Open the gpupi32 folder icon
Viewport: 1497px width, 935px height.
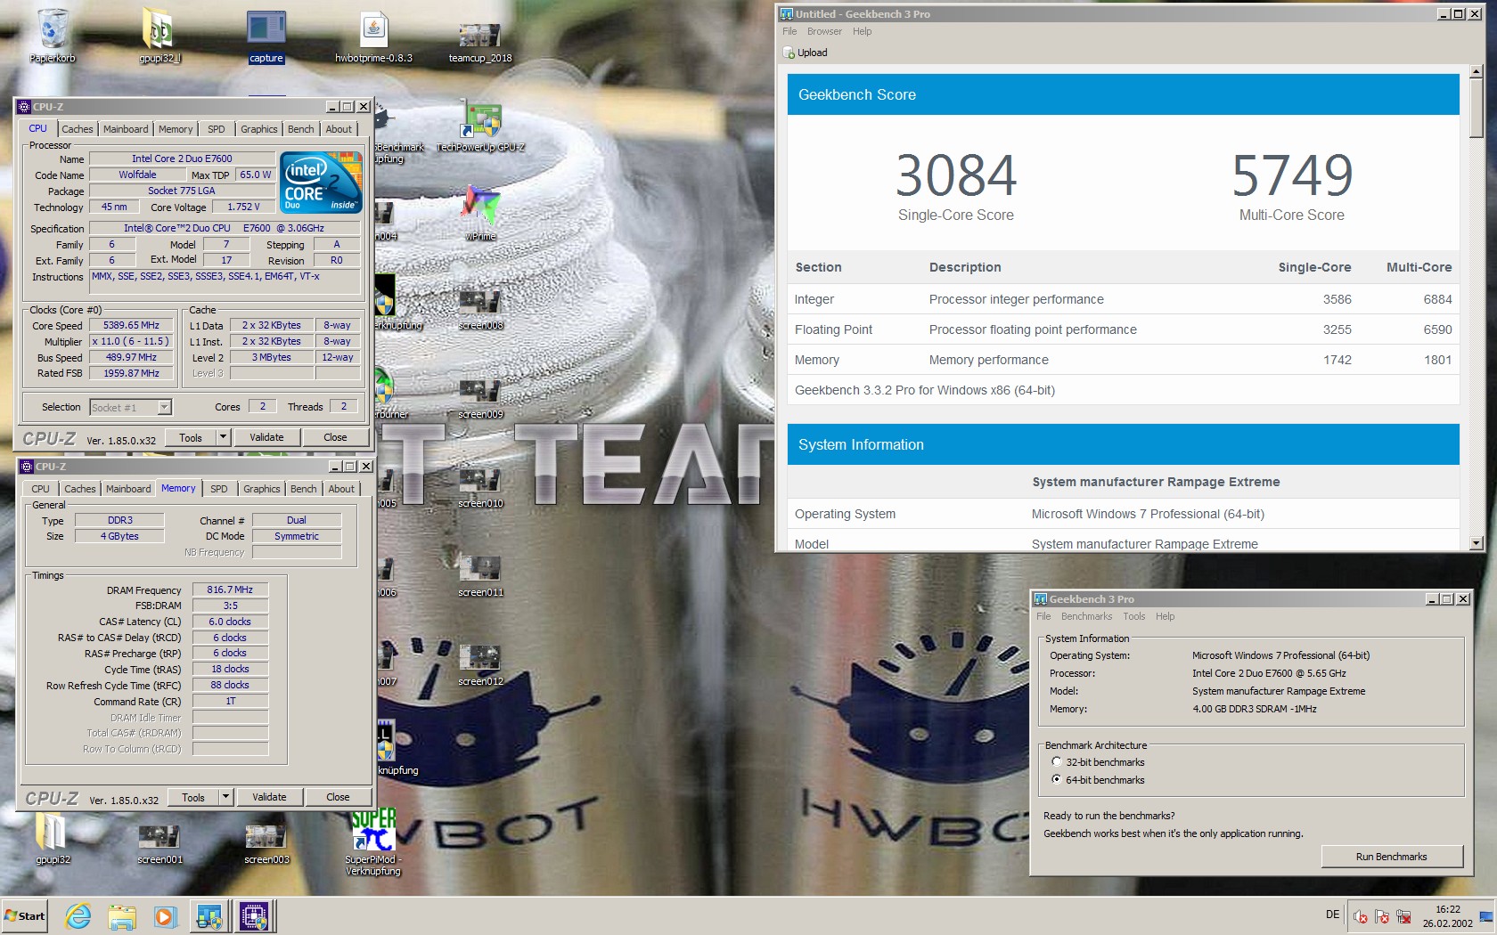[x=53, y=837]
